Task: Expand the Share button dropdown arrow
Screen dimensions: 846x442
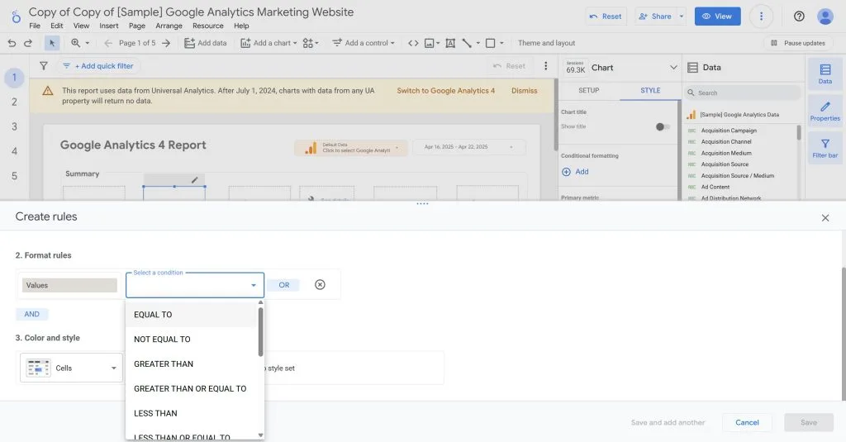Action: [682, 17]
